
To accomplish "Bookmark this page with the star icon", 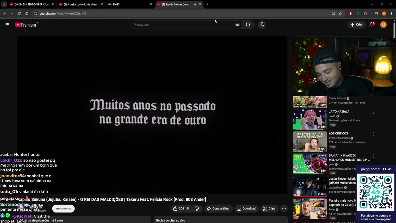I will [340, 14].
